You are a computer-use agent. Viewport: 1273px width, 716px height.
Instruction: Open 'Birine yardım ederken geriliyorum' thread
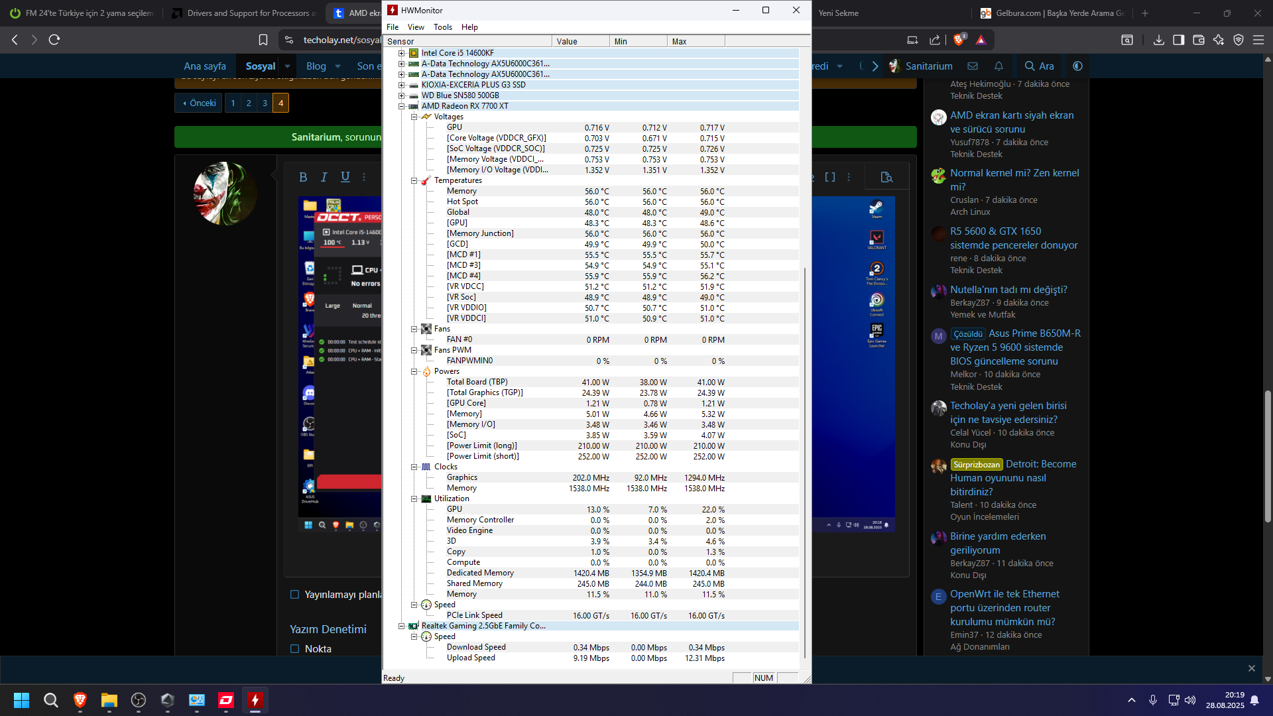click(x=998, y=543)
